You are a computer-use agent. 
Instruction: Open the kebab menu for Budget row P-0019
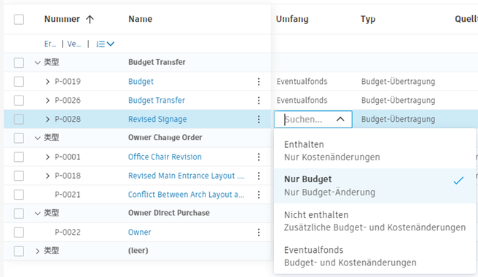259,82
